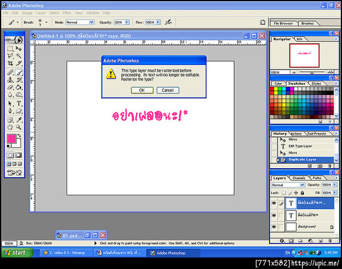Select the Healing Brush tool

[10, 72]
